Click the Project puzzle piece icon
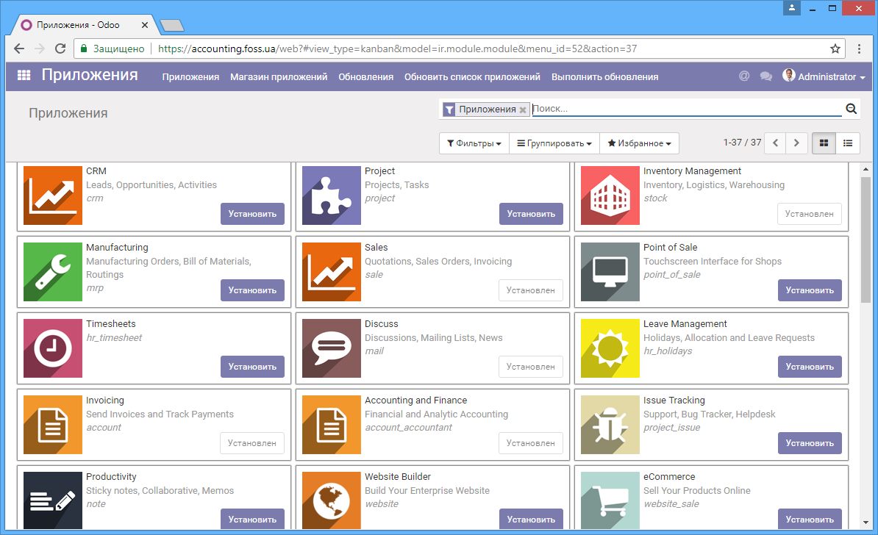Viewport: 878px width, 535px height. pos(332,195)
